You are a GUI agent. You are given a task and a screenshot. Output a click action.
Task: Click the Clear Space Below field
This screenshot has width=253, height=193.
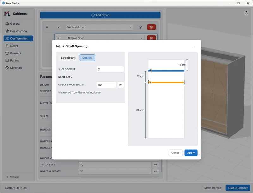(106, 85)
